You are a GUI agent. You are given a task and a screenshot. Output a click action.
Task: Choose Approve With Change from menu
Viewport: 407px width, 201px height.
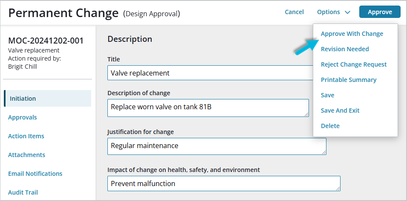[x=352, y=34]
